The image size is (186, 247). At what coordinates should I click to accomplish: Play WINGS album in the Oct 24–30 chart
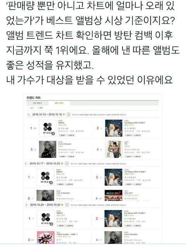pyautogui.click(x=52, y=224)
